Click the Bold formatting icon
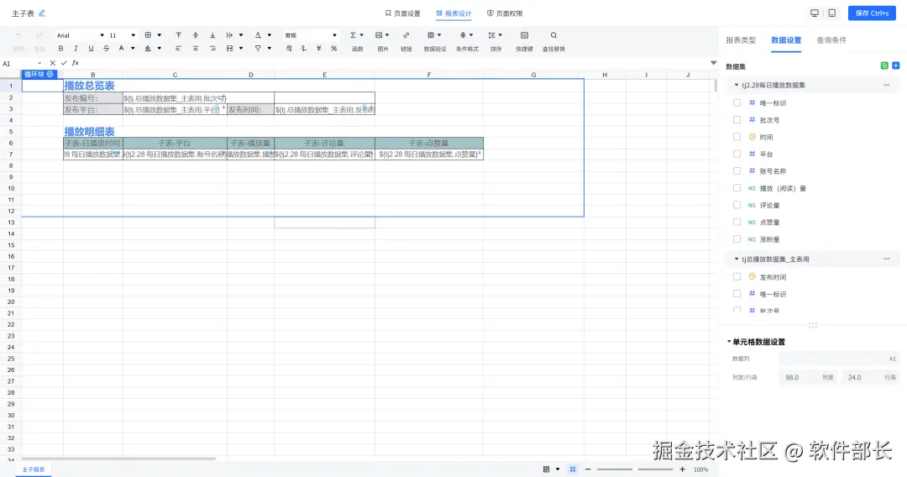The height and width of the screenshot is (477, 907). [60, 49]
